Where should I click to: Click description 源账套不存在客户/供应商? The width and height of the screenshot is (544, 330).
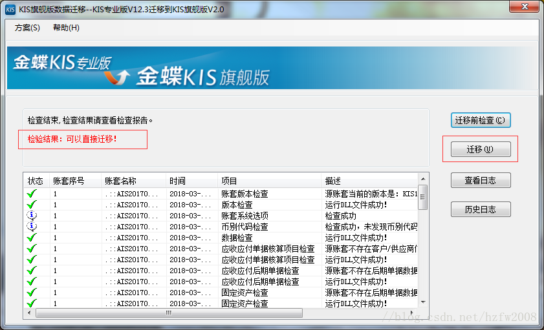click(x=371, y=249)
